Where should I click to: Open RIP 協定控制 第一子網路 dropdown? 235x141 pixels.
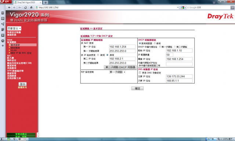(117, 72)
